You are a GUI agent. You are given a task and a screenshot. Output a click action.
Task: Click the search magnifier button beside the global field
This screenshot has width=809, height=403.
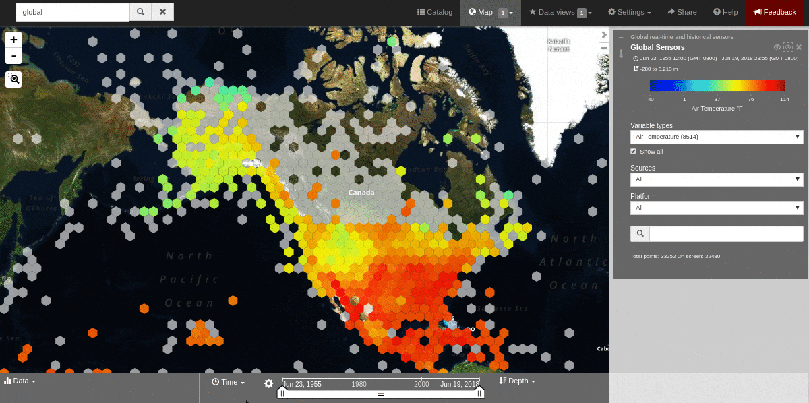(x=140, y=12)
